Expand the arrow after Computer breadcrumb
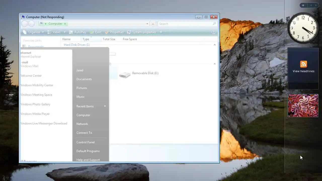 [x=65, y=24]
